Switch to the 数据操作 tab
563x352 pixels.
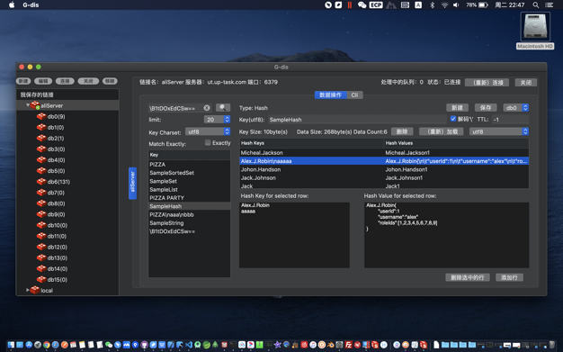click(x=331, y=95)
